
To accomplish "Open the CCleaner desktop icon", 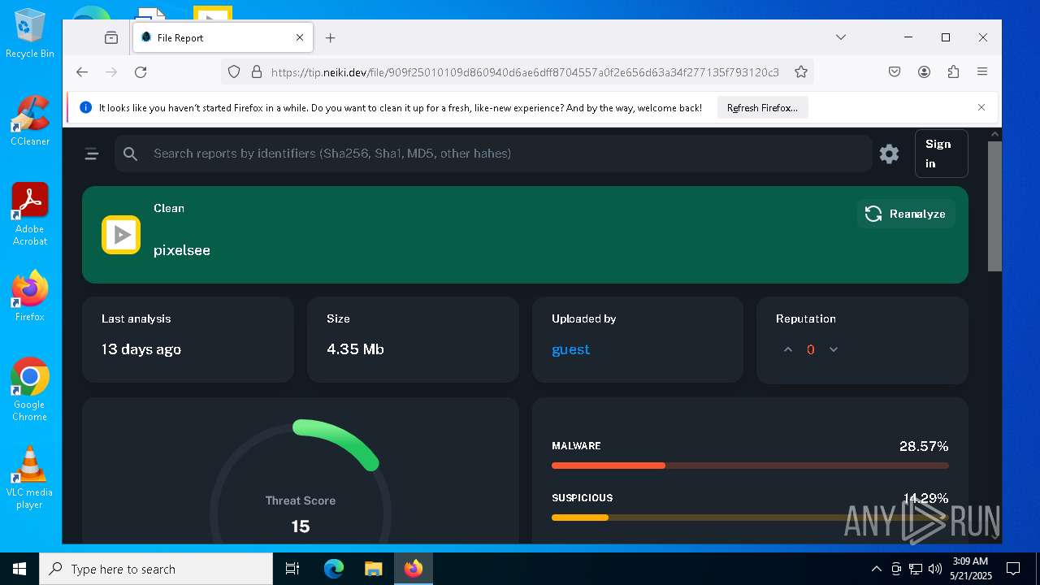I will pyautogui.click(x=30, y=121).
